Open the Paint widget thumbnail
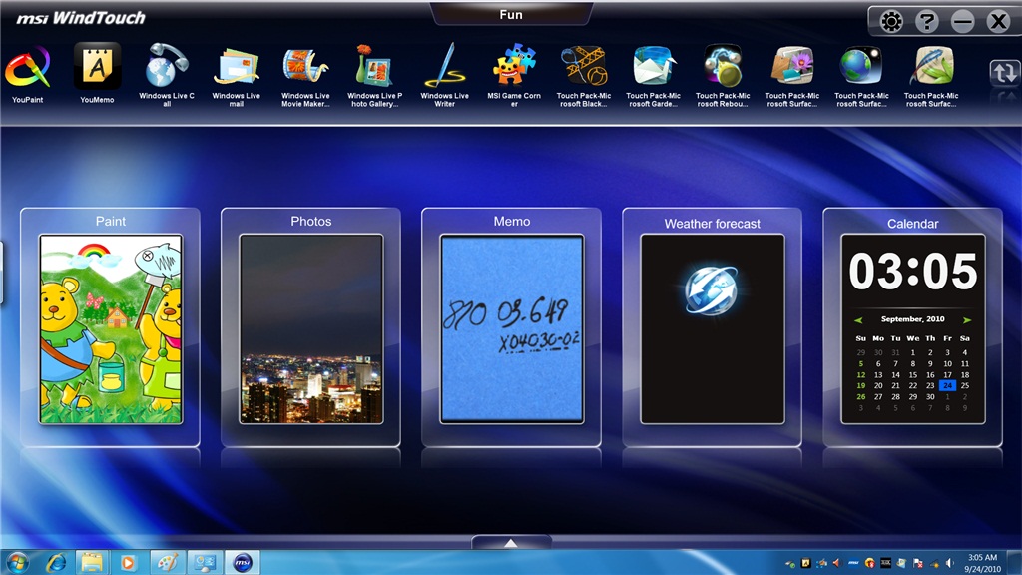 coord(111,328)
